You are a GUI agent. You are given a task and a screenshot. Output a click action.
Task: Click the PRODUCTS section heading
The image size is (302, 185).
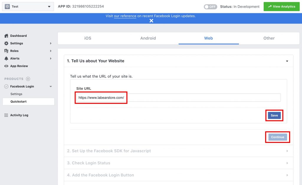click(x=14, y=79)
